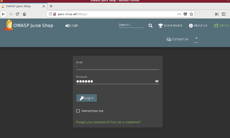Toggle the Firefox sidebar icon
230x138 pixels.
click(224, 14)
